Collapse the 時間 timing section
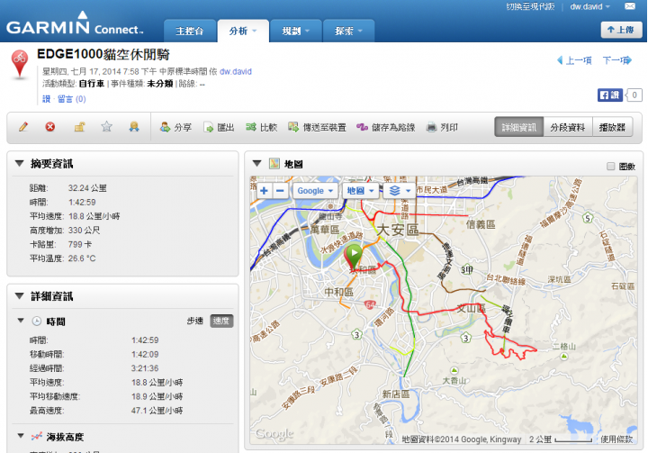Image resolution: width=648 pixels, height=453 pixels. tap(20, 321)
